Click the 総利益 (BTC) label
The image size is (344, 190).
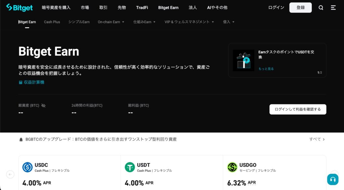[138, 105]
